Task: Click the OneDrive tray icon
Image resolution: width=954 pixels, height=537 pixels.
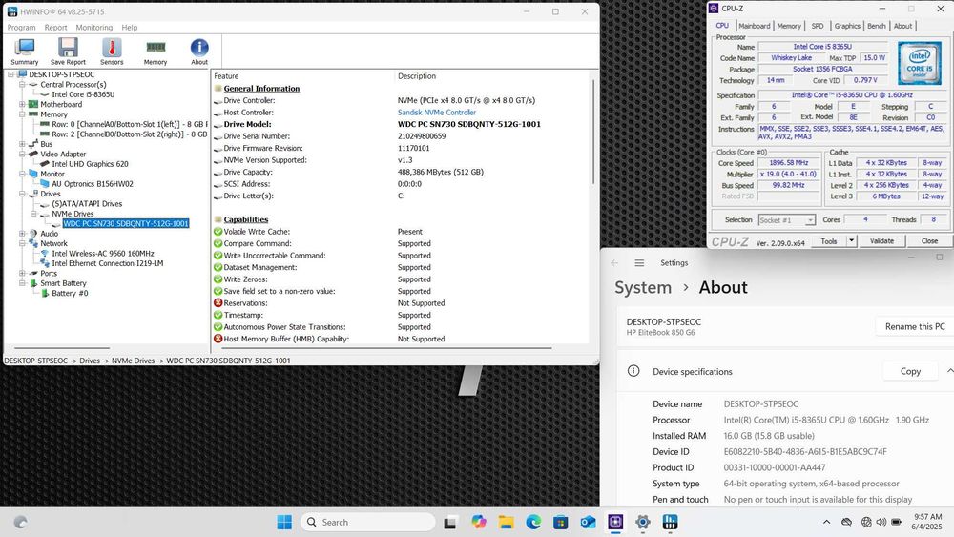Action: click(x=846, y=522)
